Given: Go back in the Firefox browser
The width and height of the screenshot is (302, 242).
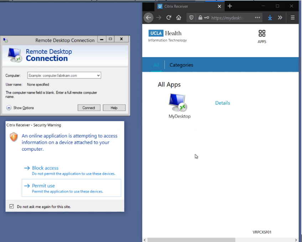Looking at the screenshot, I should [148, 17].
